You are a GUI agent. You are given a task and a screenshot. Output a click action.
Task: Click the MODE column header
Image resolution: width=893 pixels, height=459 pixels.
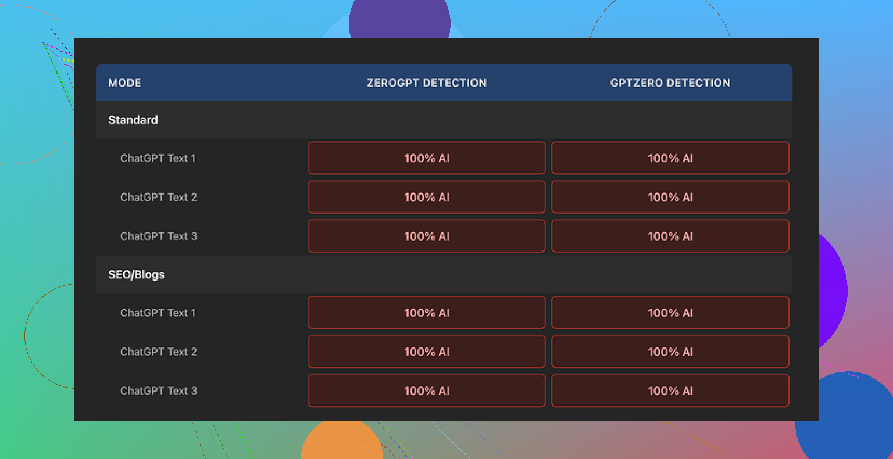click(x=124, y=83)
